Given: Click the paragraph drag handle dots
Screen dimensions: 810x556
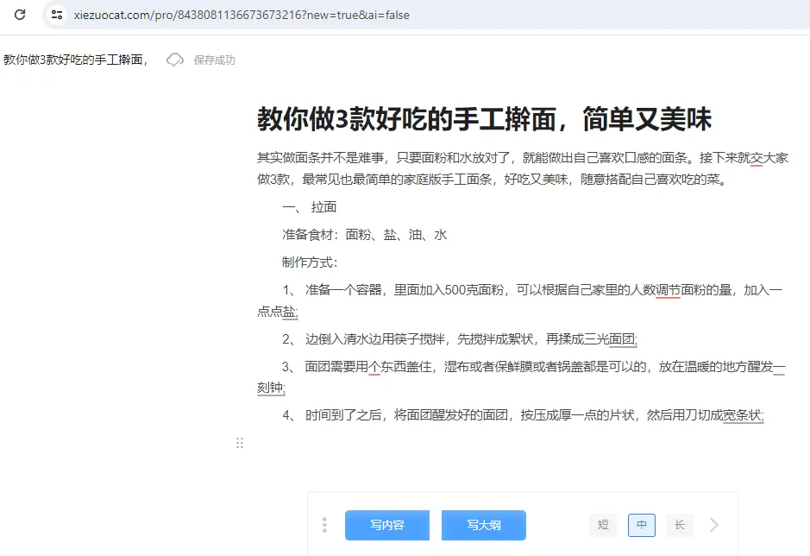Looking at the screenshot, I should pyautogui.click(x=240, y=443).
